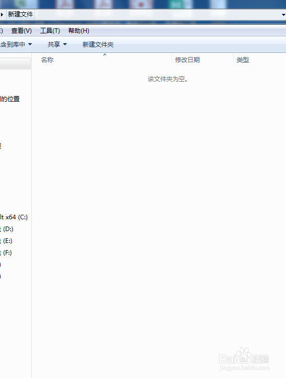Select the x64 (C:) drive
Screen dimensions: 286x378
click(x=14, y=217)
